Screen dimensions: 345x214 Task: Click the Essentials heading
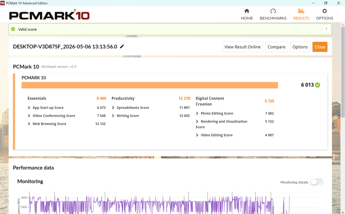click(x=37, y=98)
